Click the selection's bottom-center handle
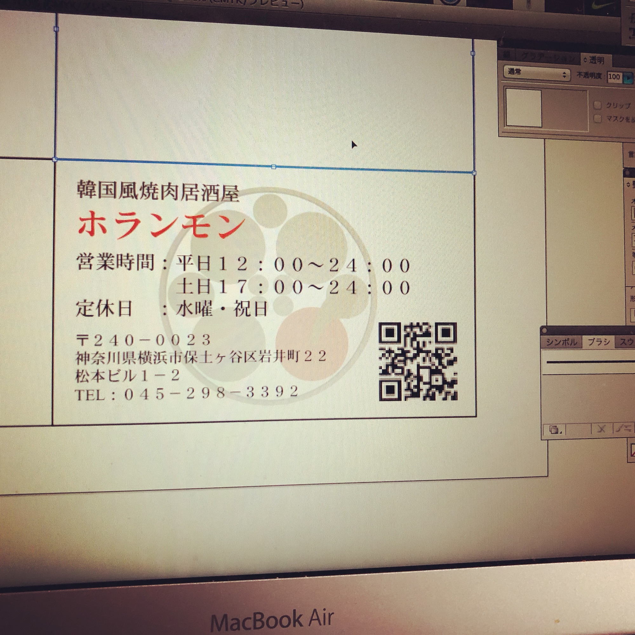 pos(274,167)
